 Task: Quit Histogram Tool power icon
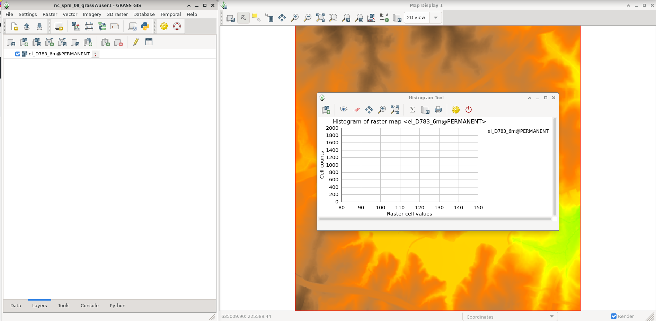(469, 110)
